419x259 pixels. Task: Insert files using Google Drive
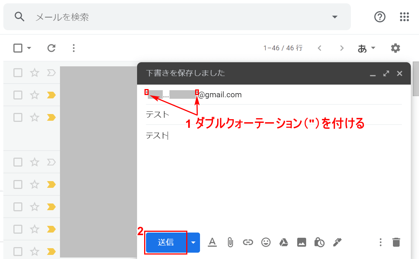click(x=283, y=243)
